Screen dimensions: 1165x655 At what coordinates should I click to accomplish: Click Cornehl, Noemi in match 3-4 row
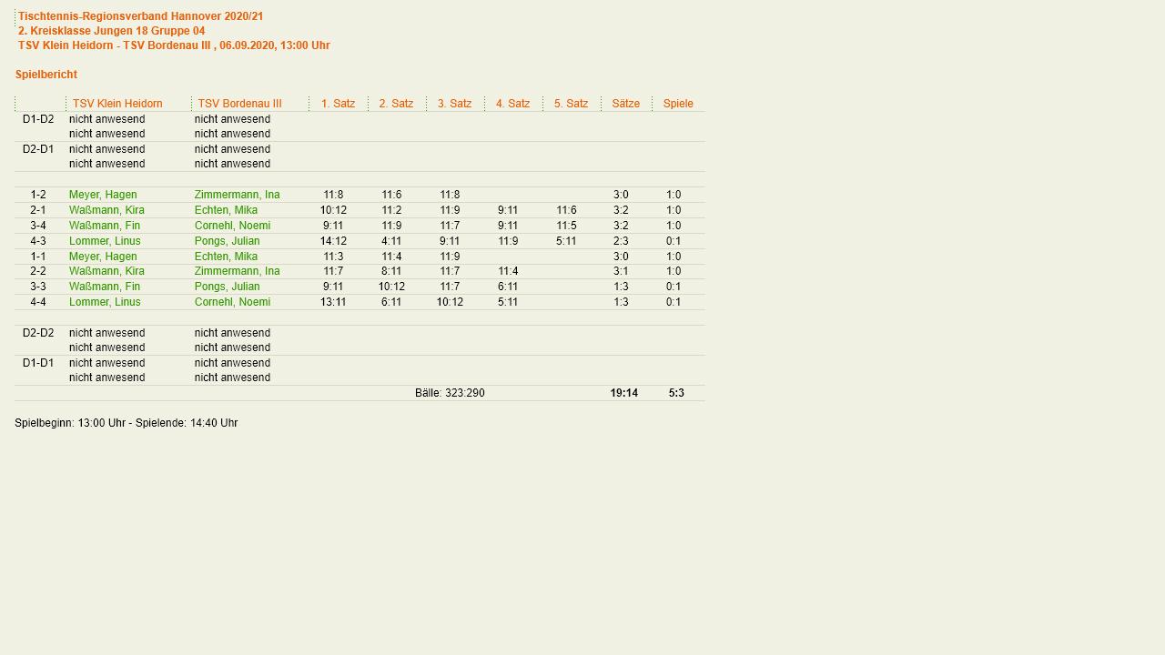[232, 226]
